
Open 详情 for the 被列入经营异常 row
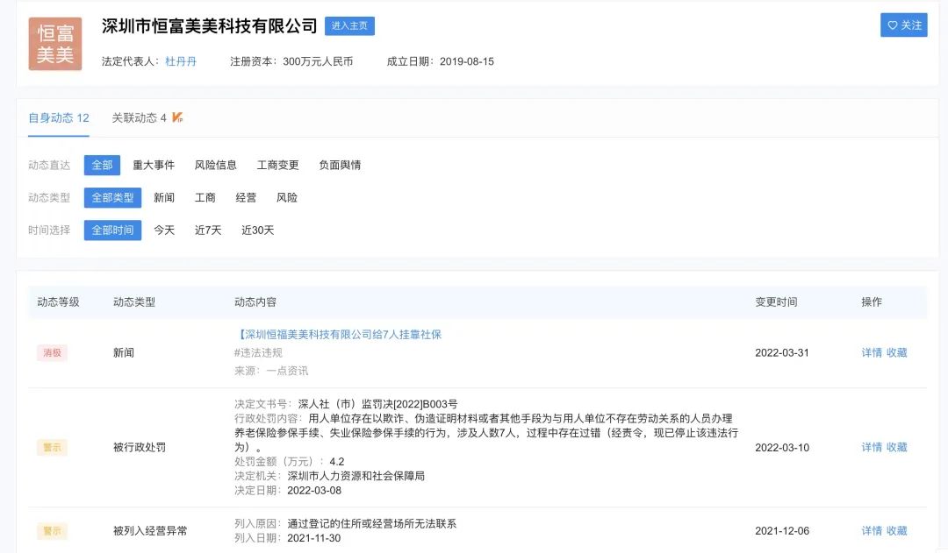(872, 531)
